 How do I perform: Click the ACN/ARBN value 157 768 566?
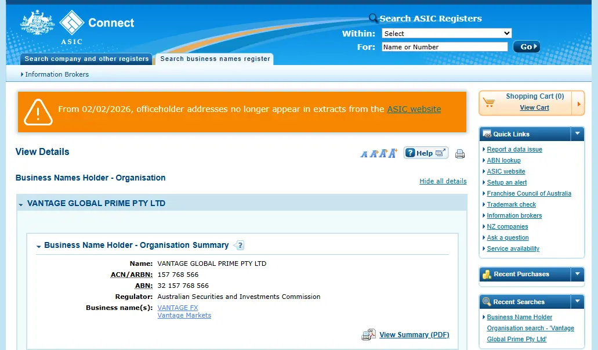point(177,275)
